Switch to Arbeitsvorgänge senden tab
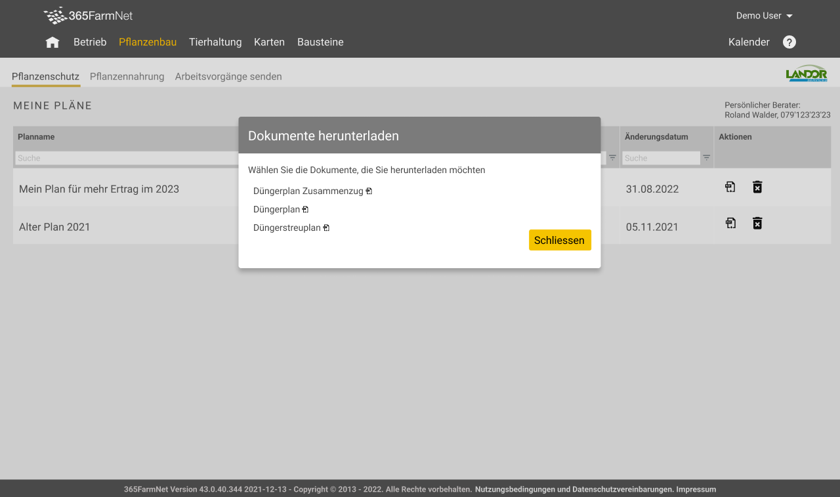The image size is (840, 497). (228, 77)
